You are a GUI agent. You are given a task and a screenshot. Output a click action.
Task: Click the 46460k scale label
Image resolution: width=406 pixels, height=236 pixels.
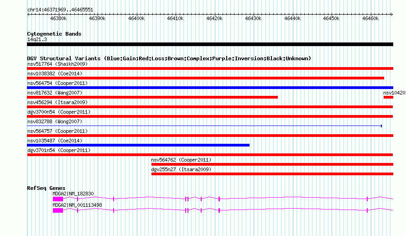(370, 18)
